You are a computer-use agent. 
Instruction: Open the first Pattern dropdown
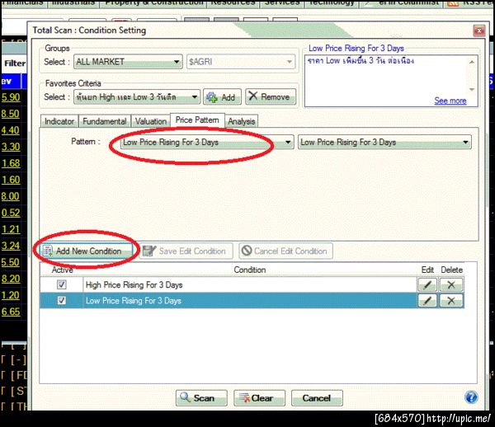tap(207, 143)
